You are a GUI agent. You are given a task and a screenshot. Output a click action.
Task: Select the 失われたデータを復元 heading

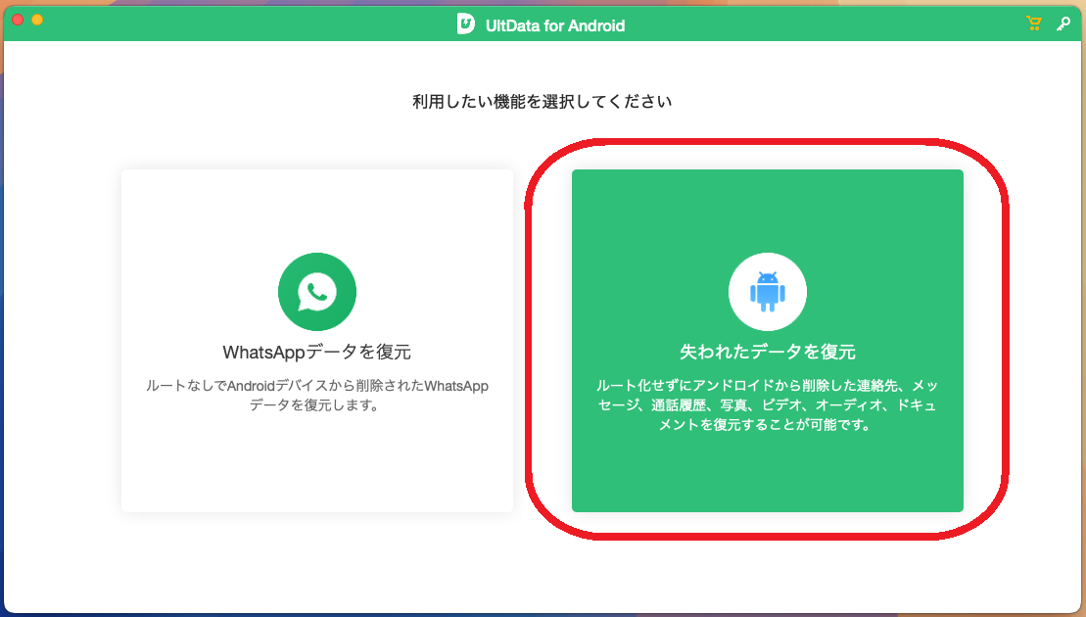pos(768,352)
